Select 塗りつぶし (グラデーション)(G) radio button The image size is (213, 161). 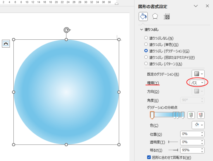coord(146,51)
